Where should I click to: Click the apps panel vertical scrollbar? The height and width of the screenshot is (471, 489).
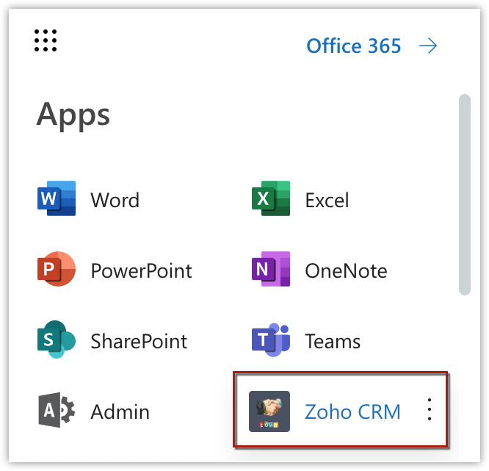click(x=464, y=195)
